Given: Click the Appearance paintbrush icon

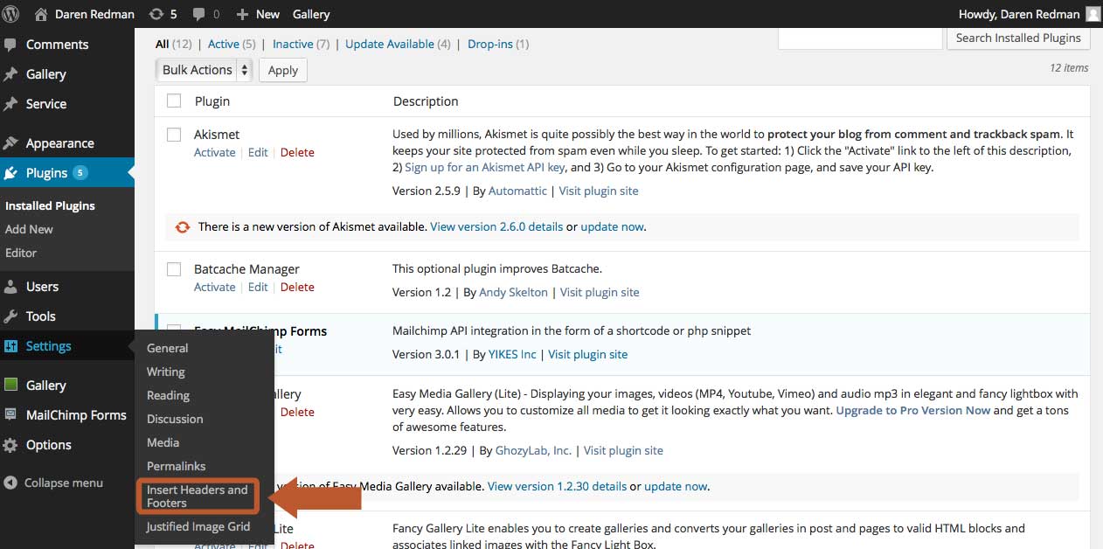Looking at the screenshot, I should tap(11, 143).
